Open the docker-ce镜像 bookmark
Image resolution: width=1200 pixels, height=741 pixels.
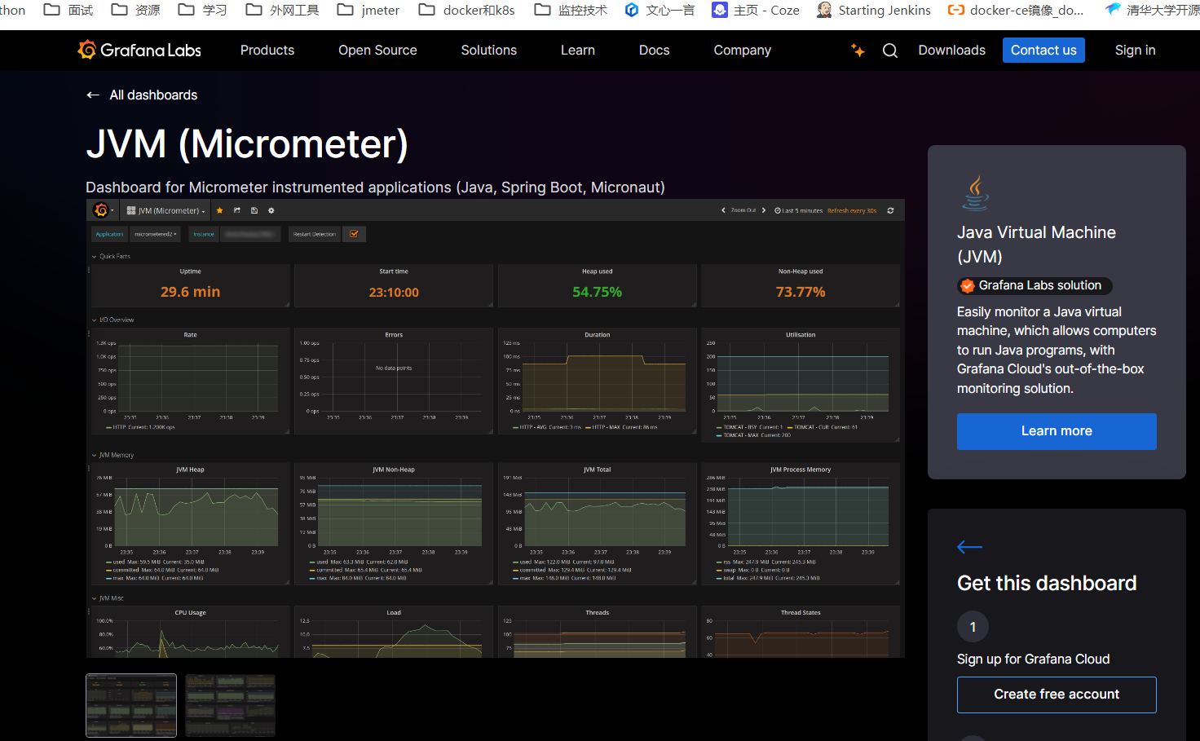[x=1016, y=10]
